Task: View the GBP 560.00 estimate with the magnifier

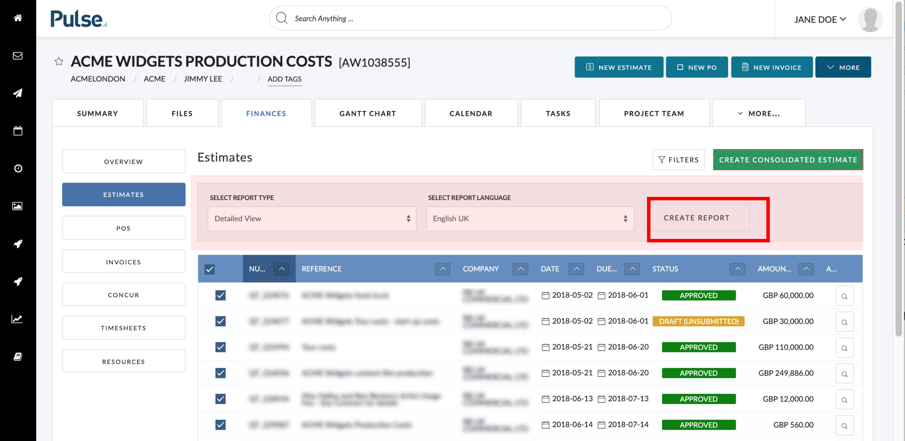Action: coord(845,426)
